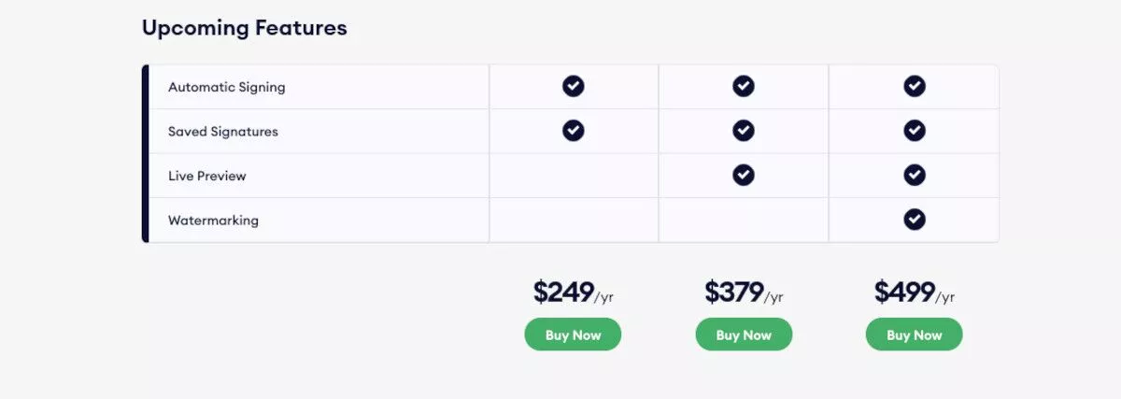Click the Upcoming Features heading

(244, 28)
